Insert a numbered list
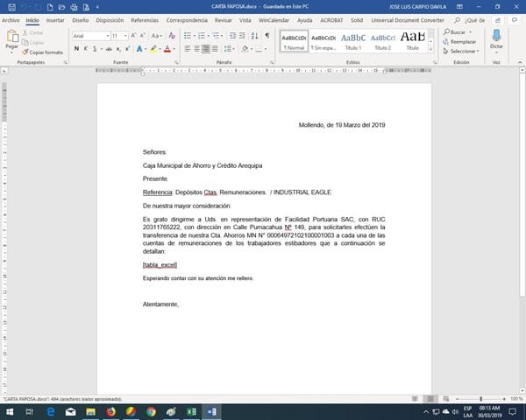The width and height of the screenshot is (526, 420). coord(202,36)
